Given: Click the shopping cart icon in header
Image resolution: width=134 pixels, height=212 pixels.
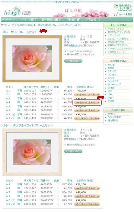Looking at the screenshot, I should (x=116, y=14).
